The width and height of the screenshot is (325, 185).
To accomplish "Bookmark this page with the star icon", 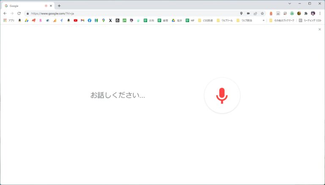I will tap(262, 13).
